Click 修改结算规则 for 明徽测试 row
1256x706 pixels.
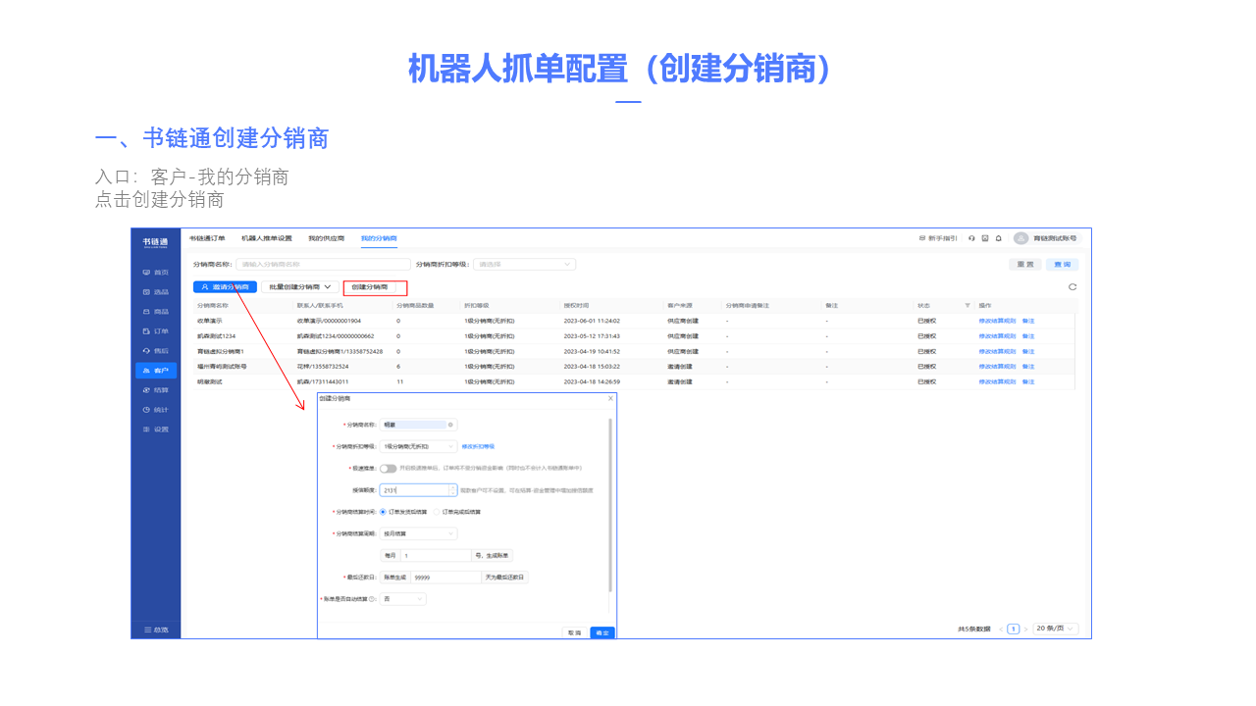click(997, 381)
